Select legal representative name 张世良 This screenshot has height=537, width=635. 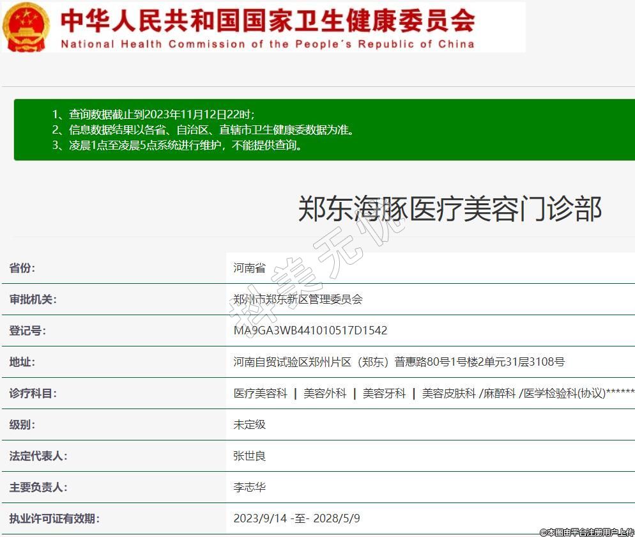point(249,456)
